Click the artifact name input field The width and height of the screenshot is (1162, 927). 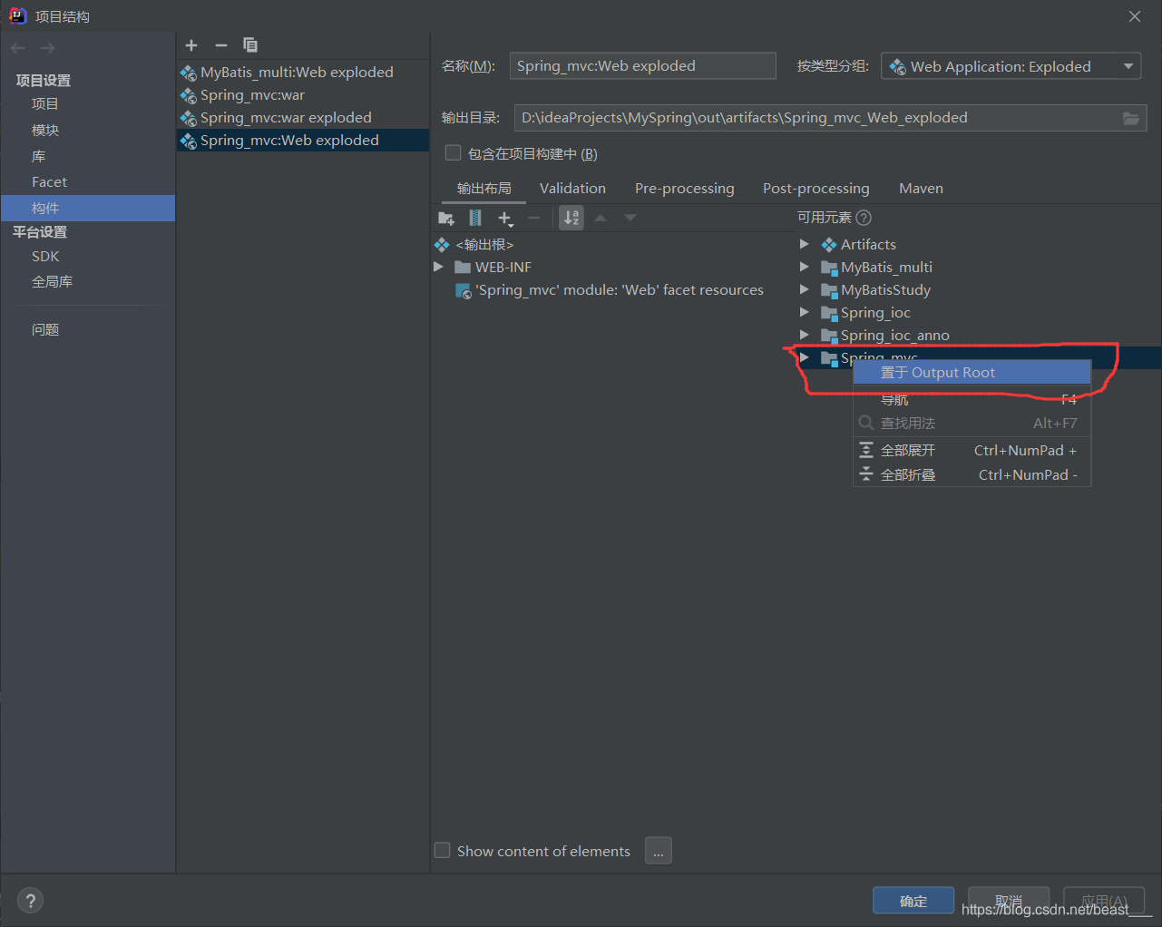point(643,66)
